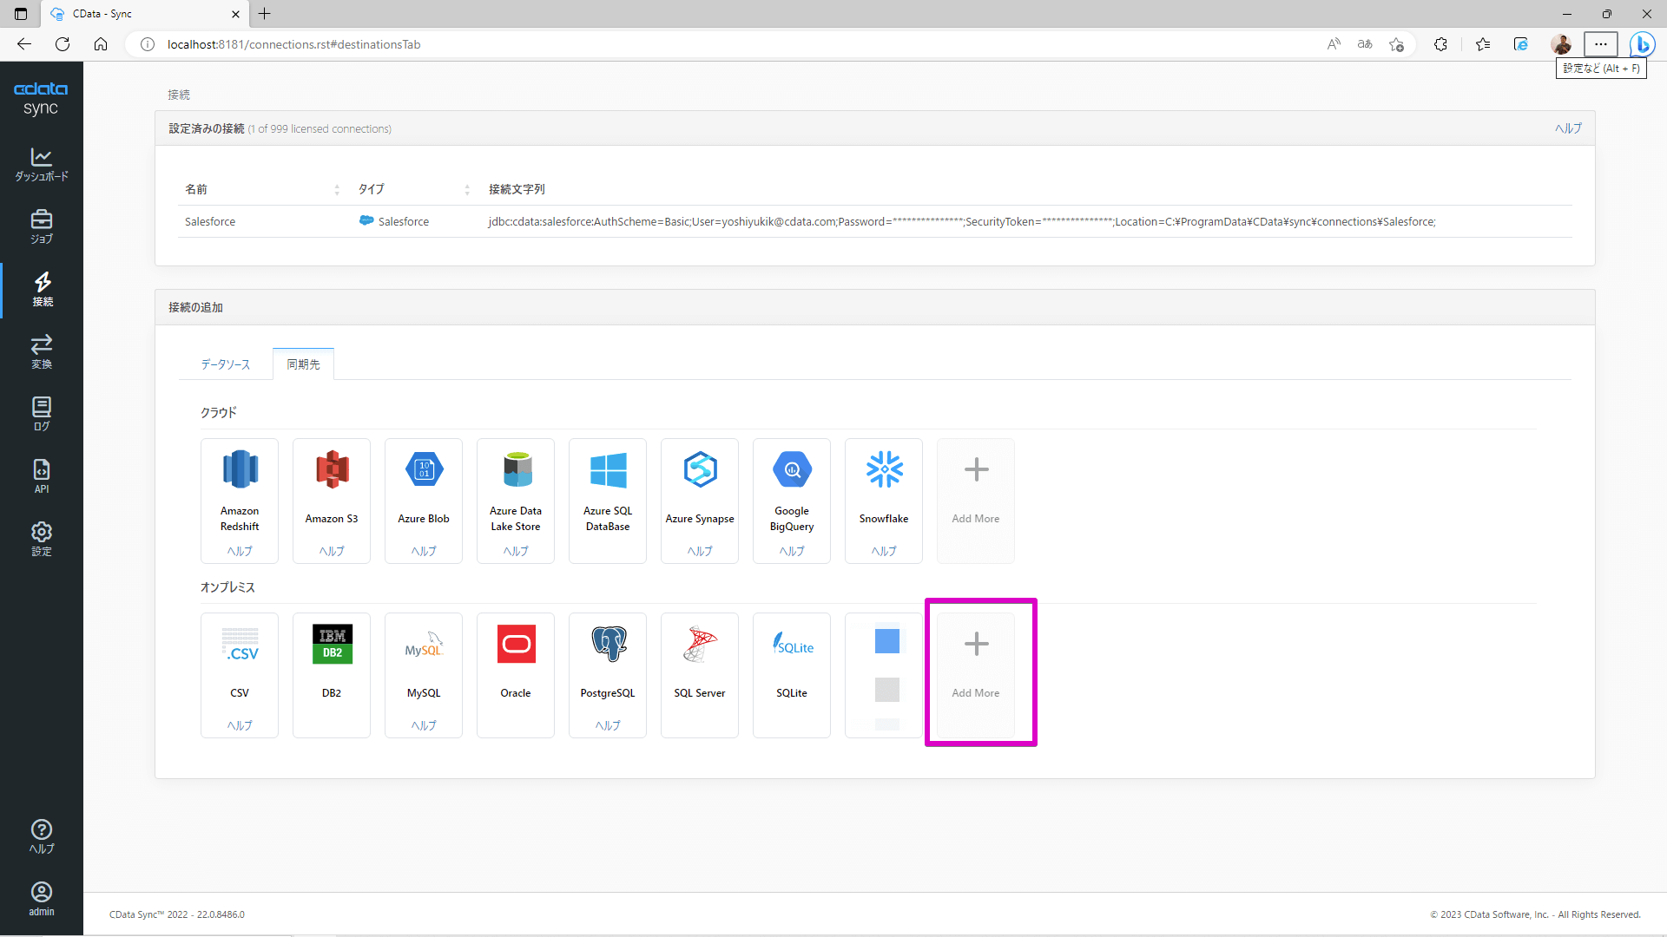Open the Salesforce connection row
This screenshot has height=937, width=1667.
pos(210,222)
